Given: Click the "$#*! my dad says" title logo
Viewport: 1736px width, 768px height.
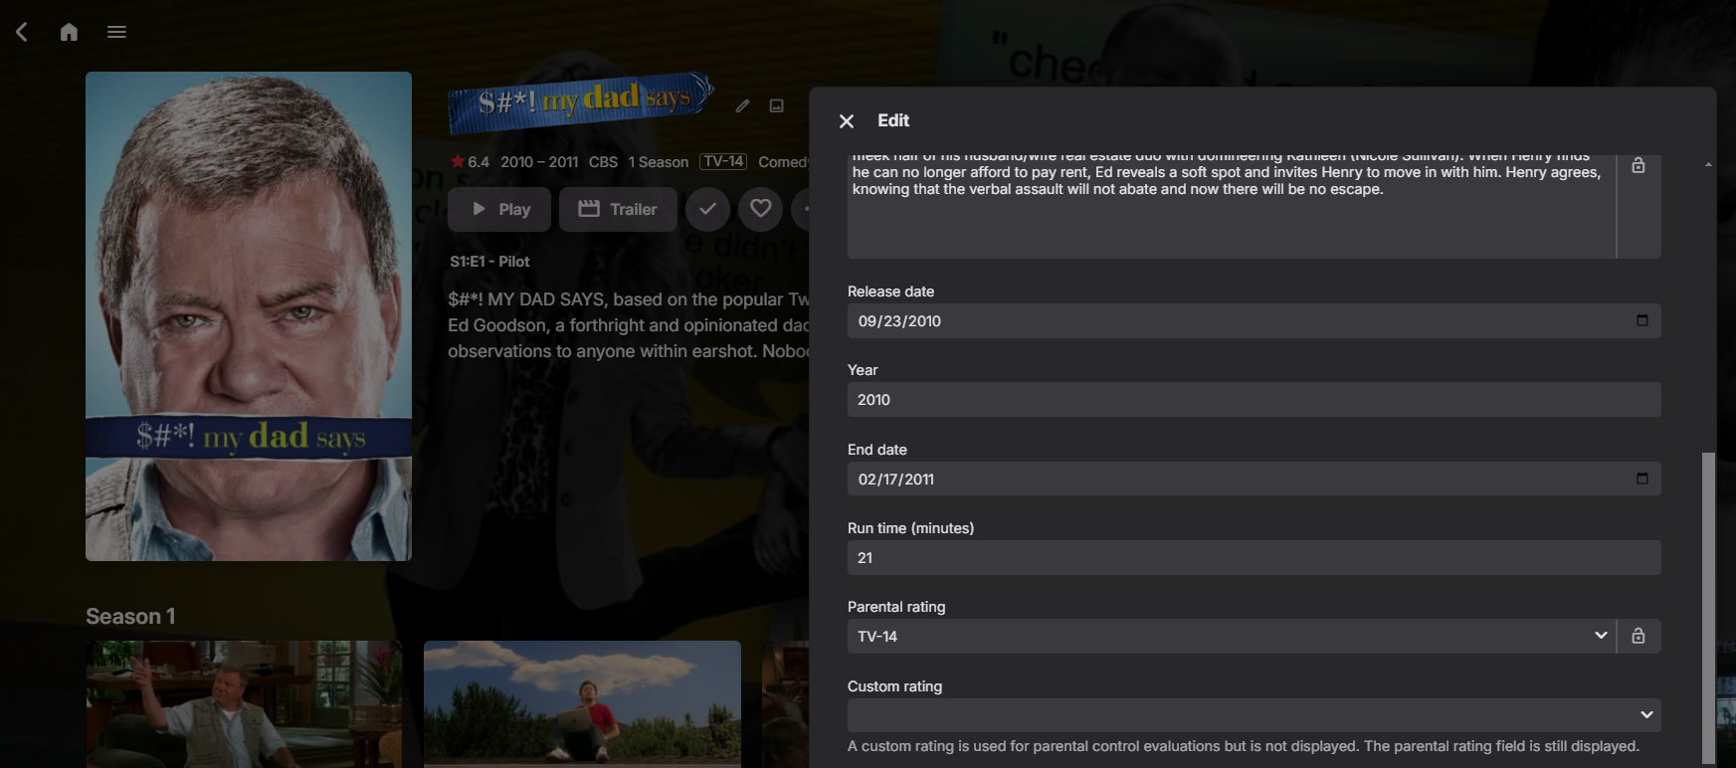Looking at the screenshot, I should point(582,102).
